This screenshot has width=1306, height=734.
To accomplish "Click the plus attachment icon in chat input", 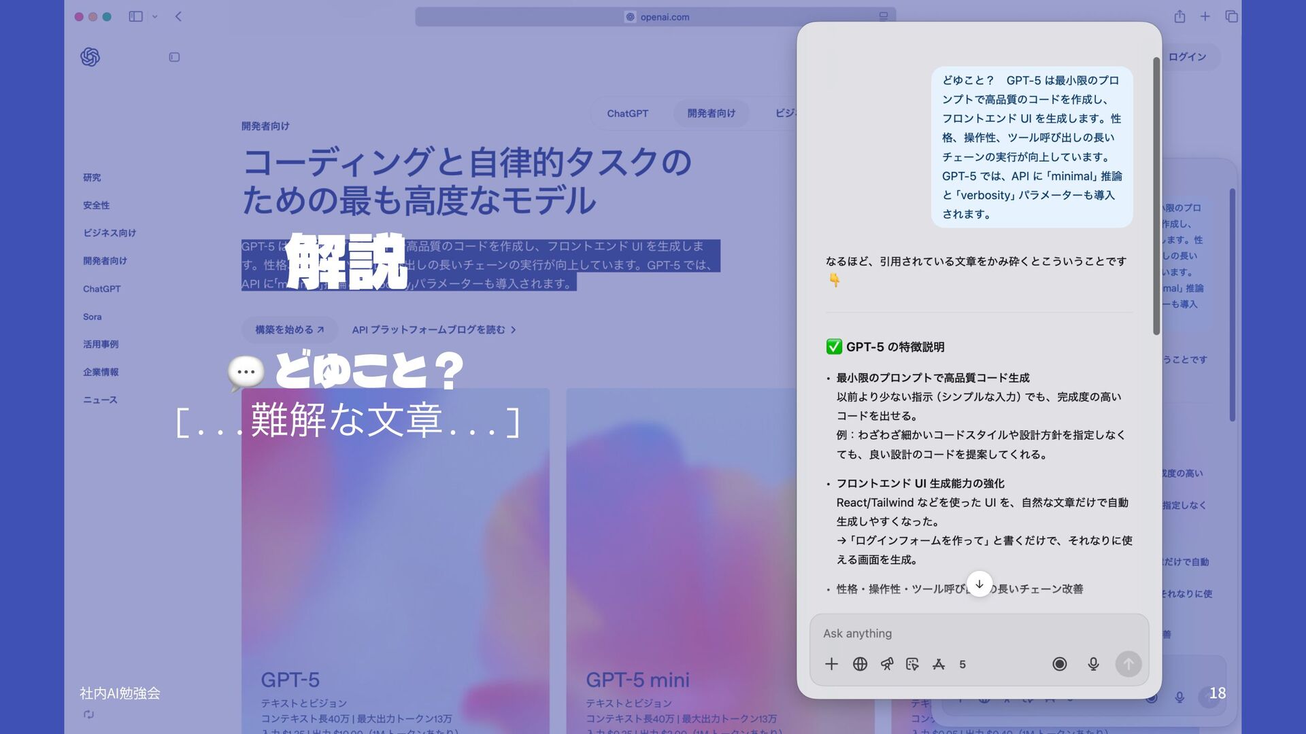I will 831,664.
